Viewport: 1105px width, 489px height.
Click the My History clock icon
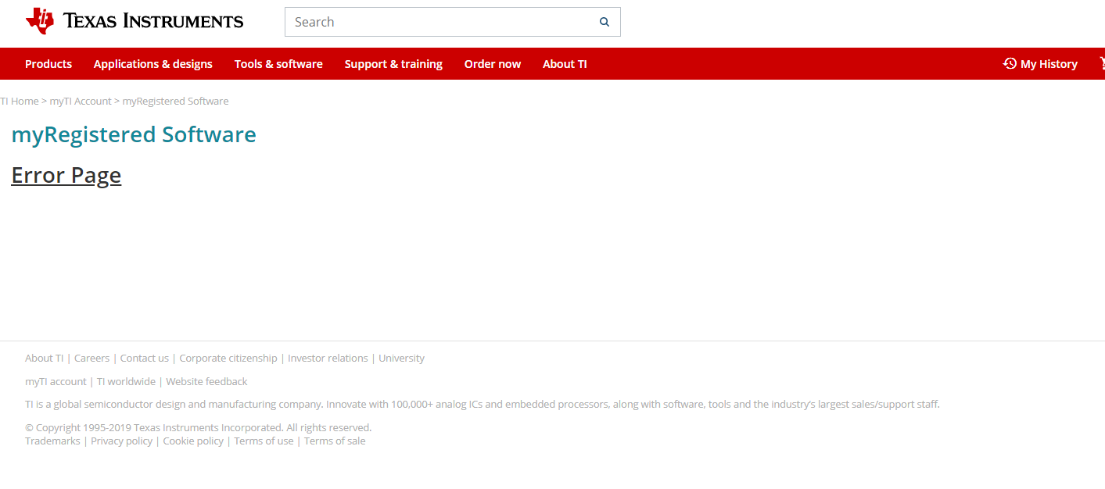(1010, 63)
